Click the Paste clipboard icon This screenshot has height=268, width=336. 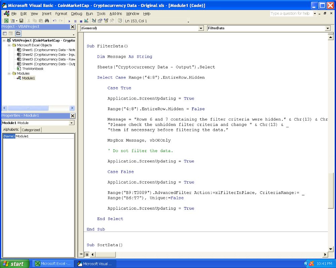(41, 21)
